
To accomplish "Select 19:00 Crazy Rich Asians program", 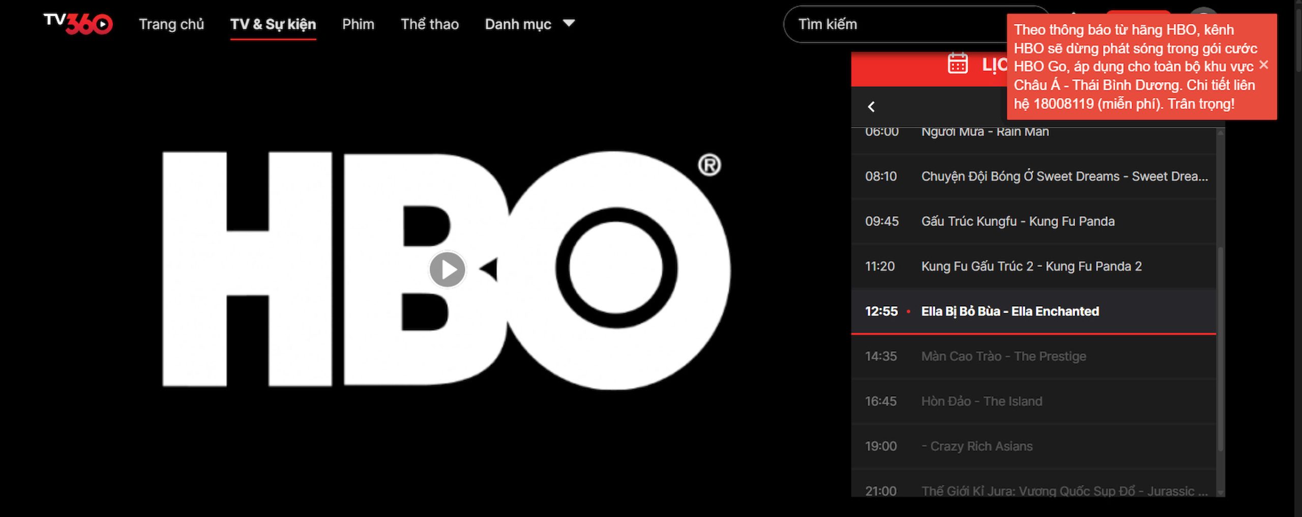I will tap(1033, 446).
